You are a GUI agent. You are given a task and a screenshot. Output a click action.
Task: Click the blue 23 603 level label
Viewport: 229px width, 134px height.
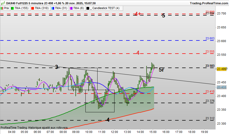tap(210, 38)
